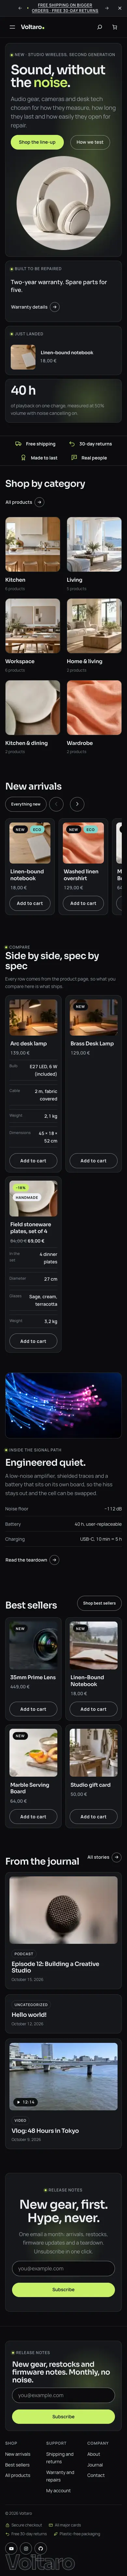Click arrow beside All products
Image resolution: width=127 pixels, height=2576 pixels.
pos(38,502)
